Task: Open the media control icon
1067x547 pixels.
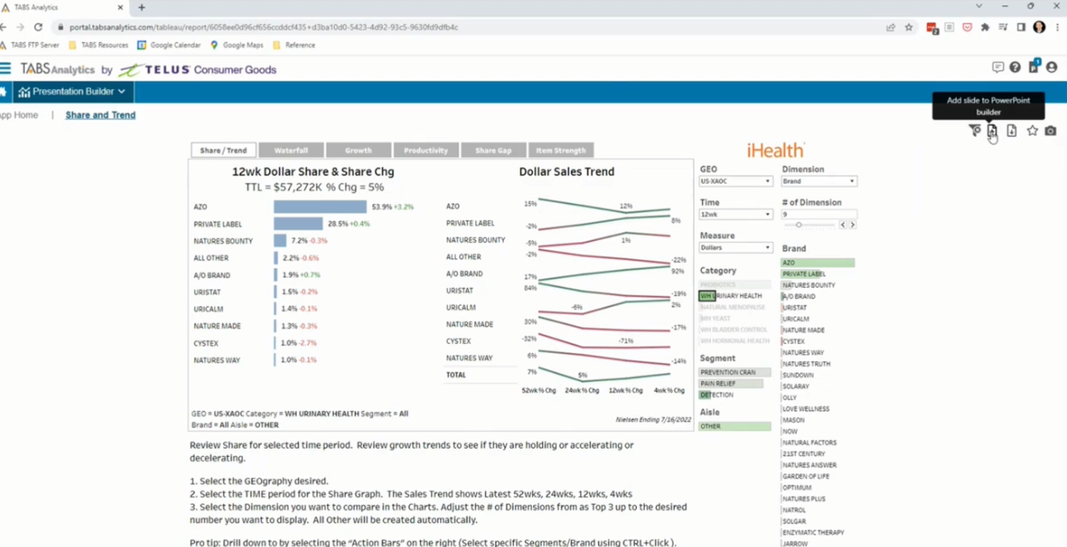Action: click(1003, 28)
